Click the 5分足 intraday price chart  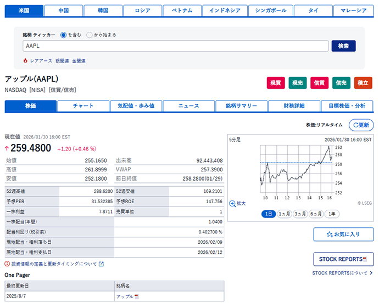pos(296,169)
